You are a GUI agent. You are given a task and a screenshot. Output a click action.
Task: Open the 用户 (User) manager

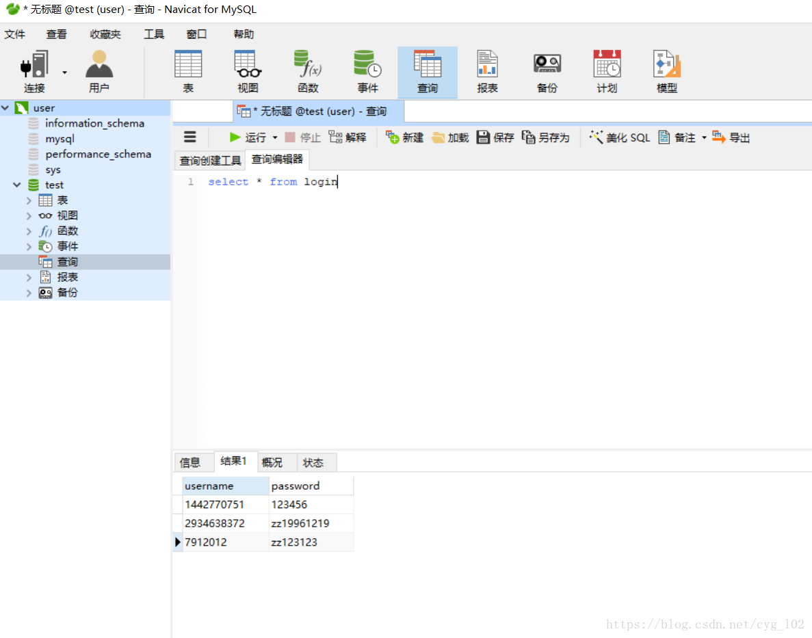pyautogui.click(x=99, y=72)
